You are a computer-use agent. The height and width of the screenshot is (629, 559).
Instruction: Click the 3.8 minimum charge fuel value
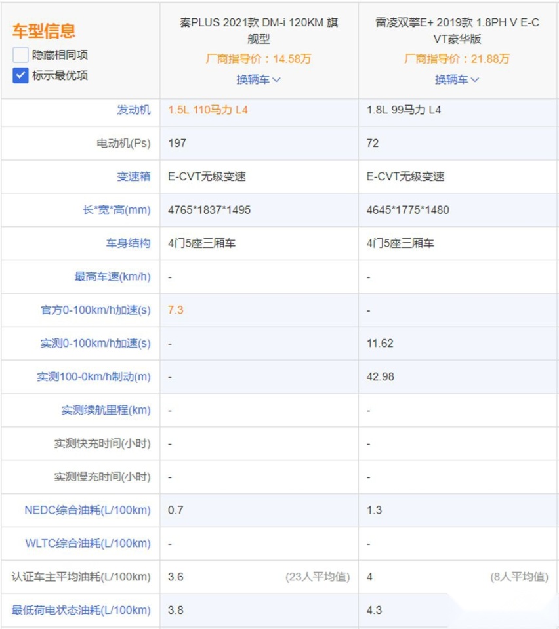(175, 610)
